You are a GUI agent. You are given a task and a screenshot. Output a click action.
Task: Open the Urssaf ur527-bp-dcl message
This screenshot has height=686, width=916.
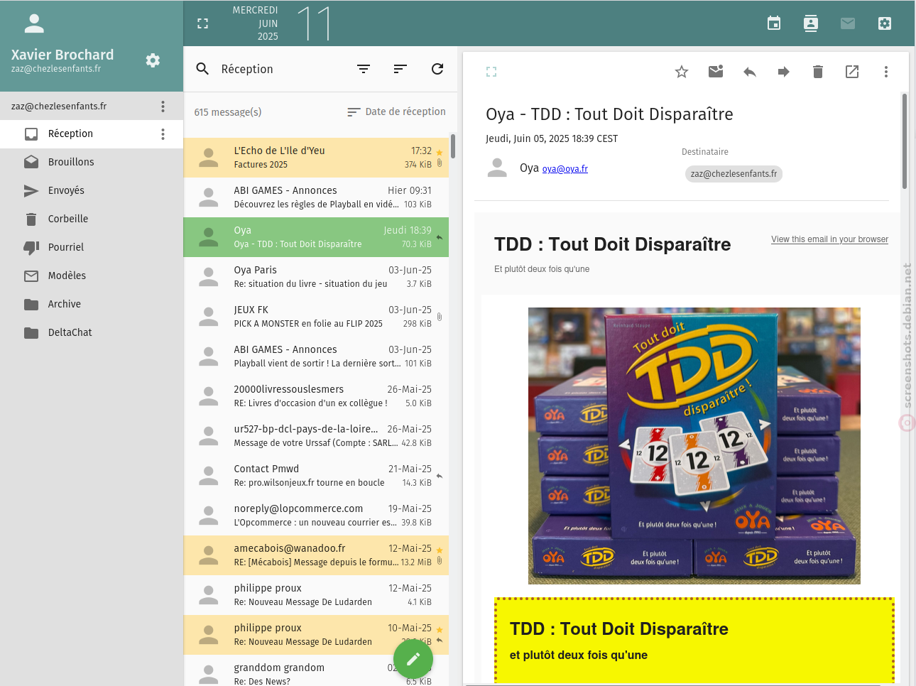point(316,436)
